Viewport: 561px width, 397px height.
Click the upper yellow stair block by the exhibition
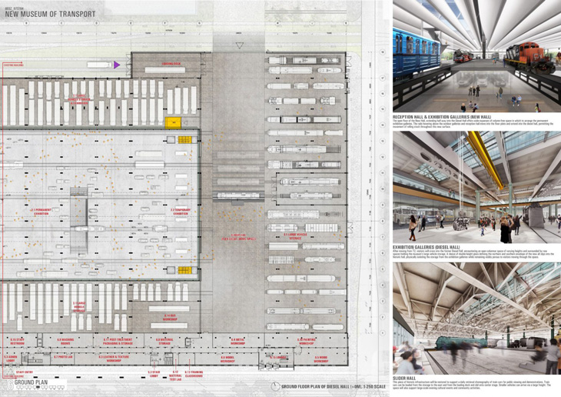pyautogui.click(x=185, y=140)
